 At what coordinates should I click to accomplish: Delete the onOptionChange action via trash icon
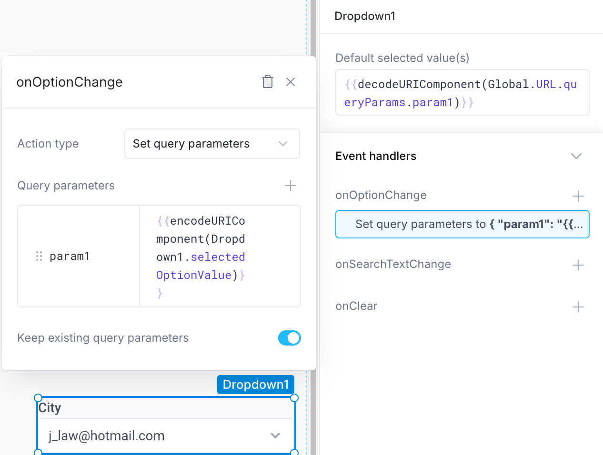pyautogui.click(x=267, y=81)
